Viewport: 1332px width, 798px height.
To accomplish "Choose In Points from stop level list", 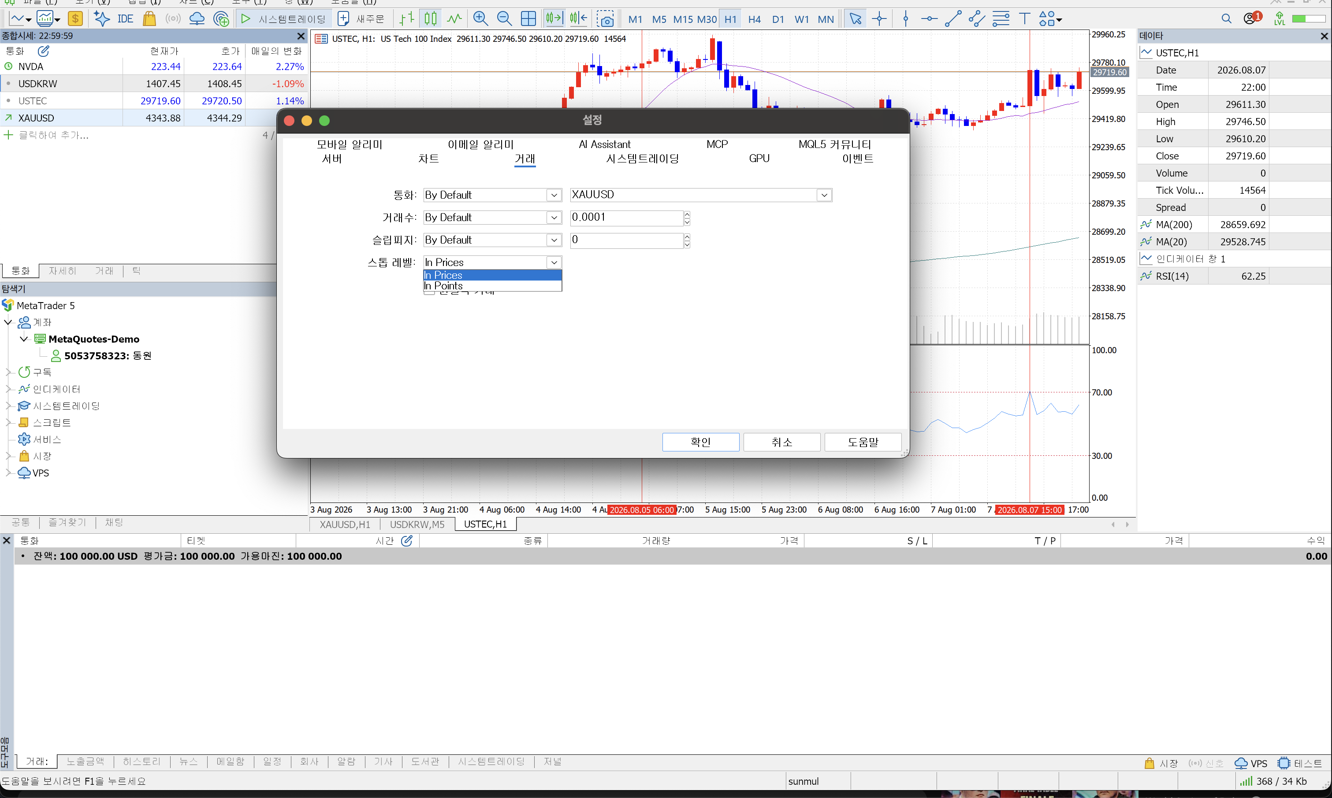I will (x=492, y=286).
